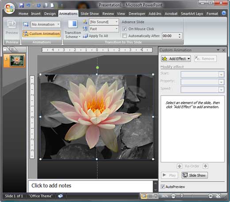Open the Start effect dropdown
Viewport: 230px width, 202px height.
tap(221, 74)
